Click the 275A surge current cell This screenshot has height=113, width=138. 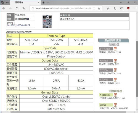coord(56,81)
